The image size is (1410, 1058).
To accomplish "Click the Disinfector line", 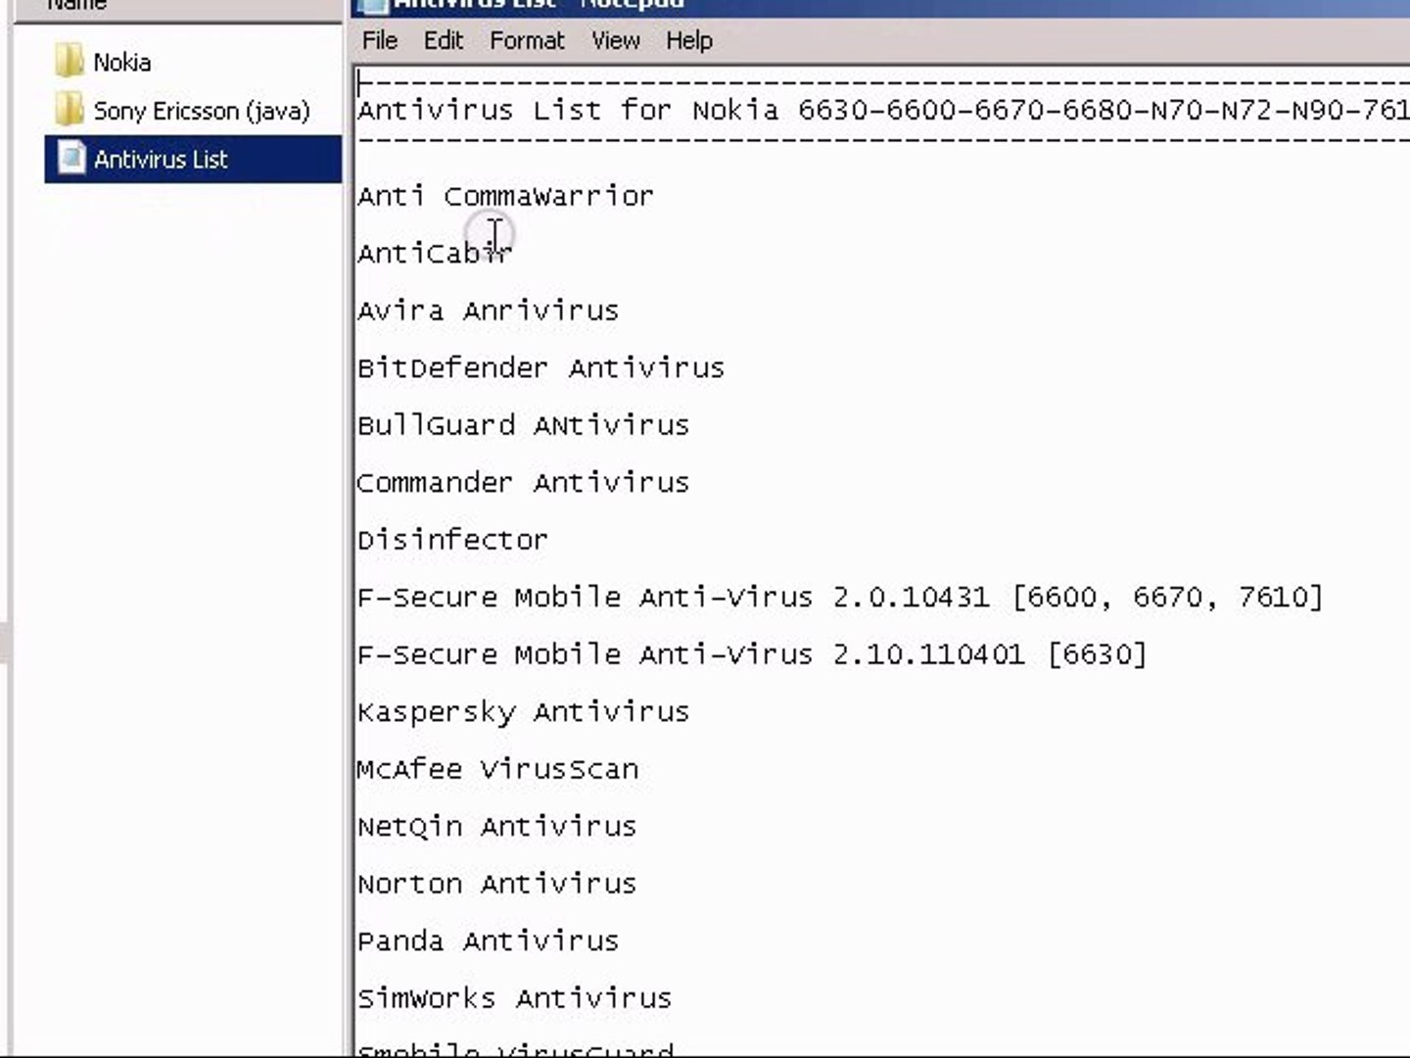I will click(452, 540).
